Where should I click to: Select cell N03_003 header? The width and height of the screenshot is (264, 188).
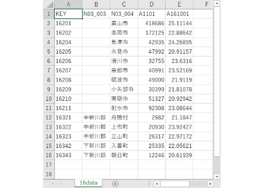point(96,14)
